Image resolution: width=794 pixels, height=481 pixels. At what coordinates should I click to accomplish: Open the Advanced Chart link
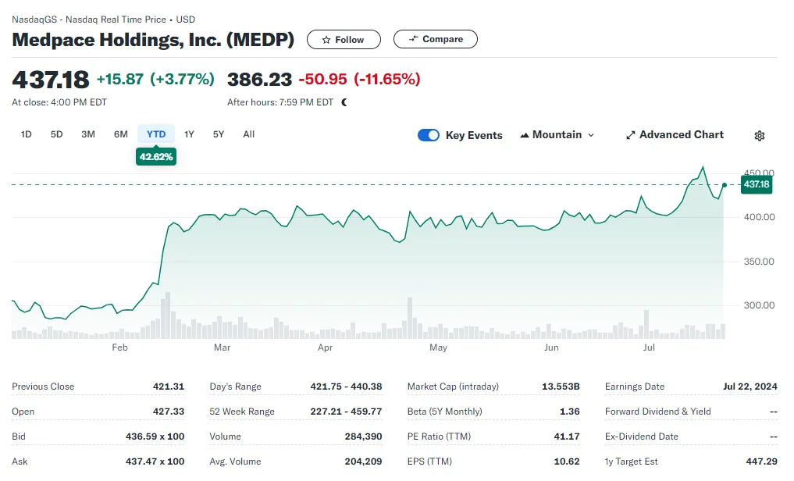pos(682,135)
